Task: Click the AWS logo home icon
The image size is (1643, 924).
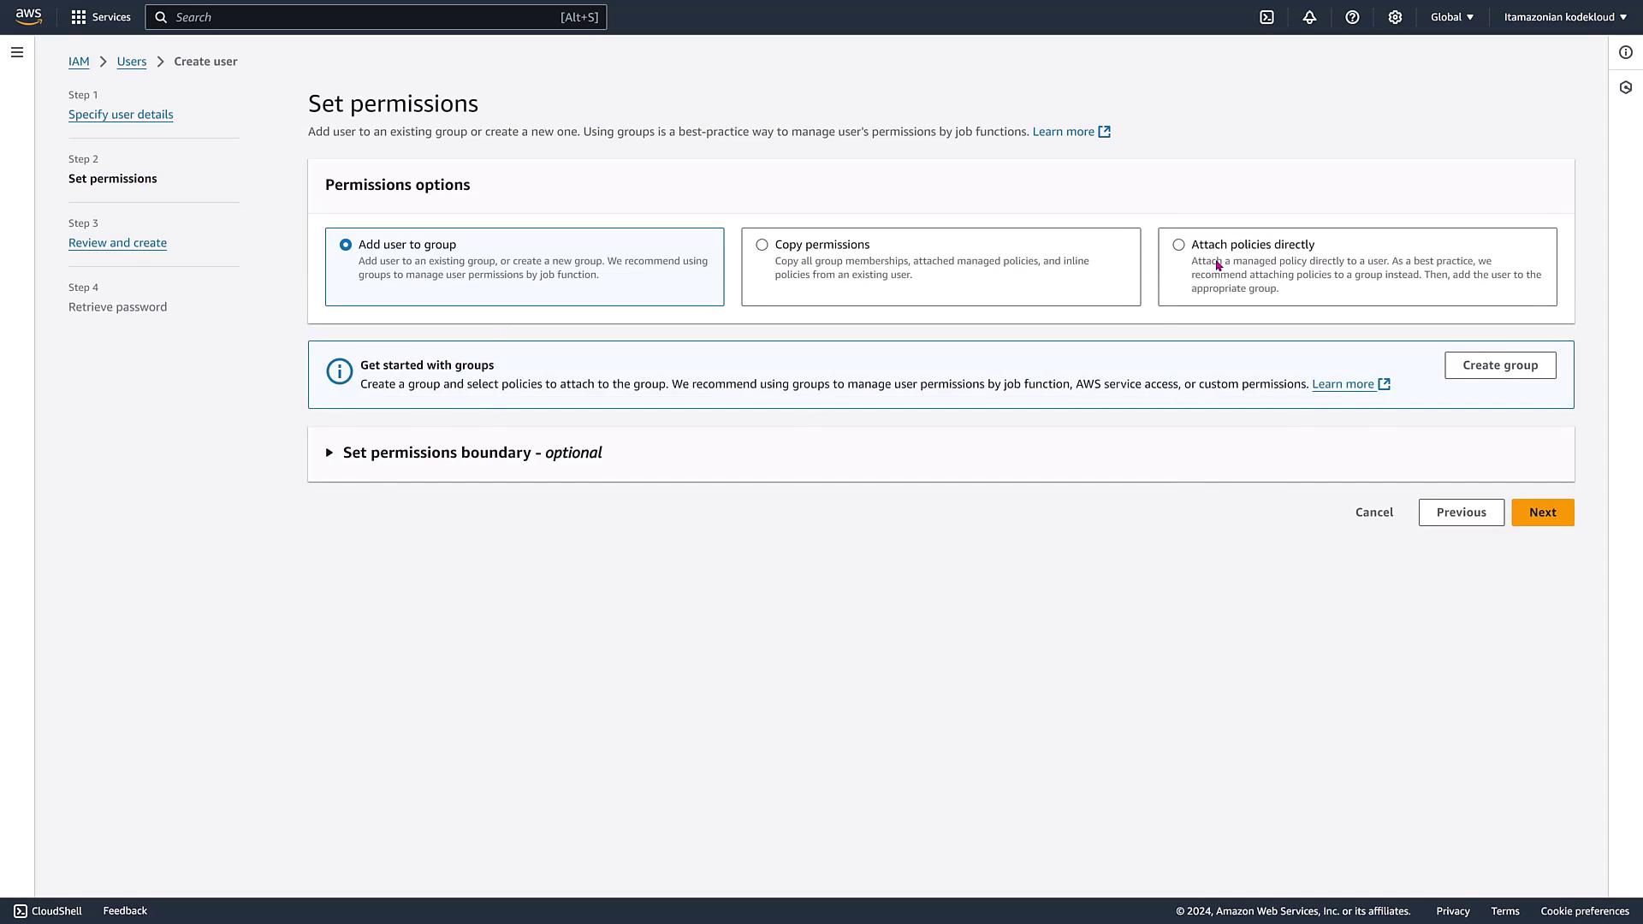Action: pos(28,16)
